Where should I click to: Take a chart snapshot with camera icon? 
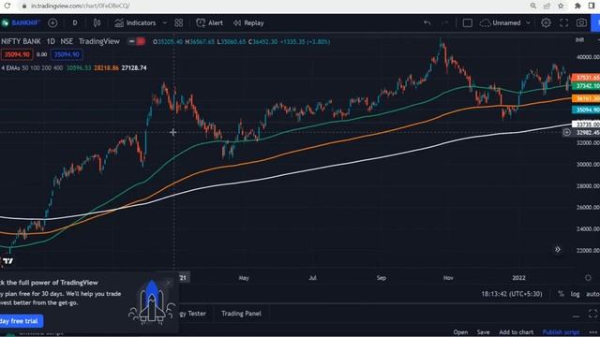click(581, 22)
